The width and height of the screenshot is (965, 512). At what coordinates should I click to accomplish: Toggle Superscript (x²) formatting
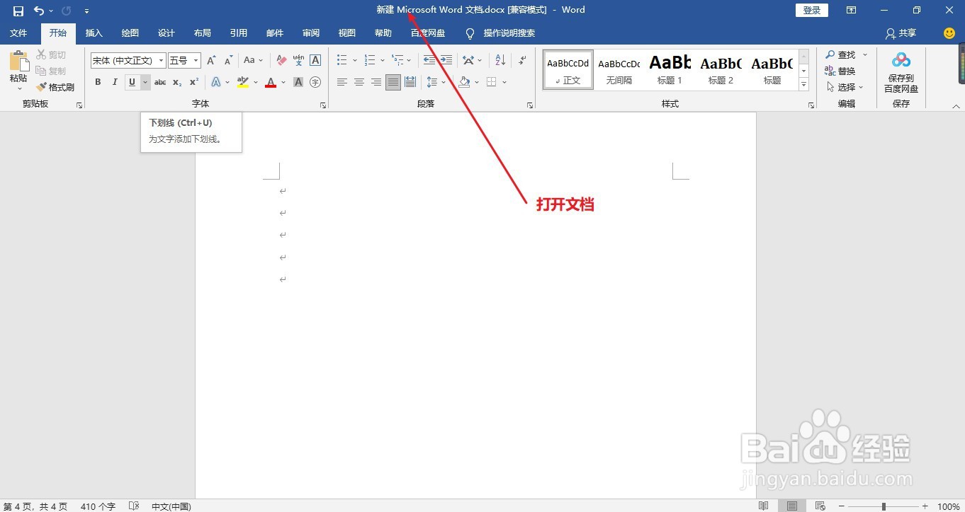pyautogui.click(x=194, y=82)
